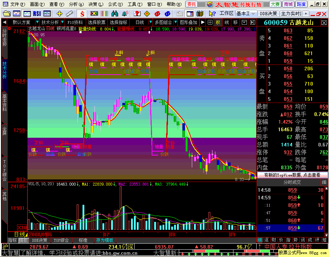The image size is (329, 257).
Task: Click the intraday trend chart toolbar icon
Action: [17, 14]
